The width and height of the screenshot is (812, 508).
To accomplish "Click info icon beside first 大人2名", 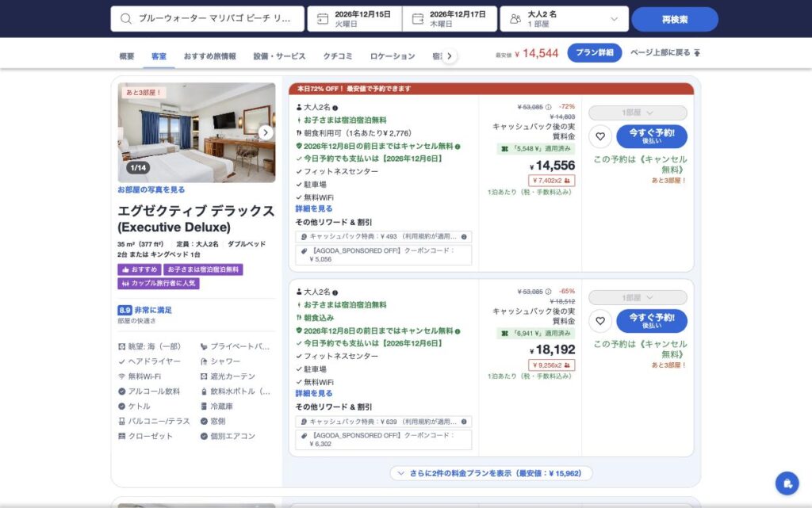I will coord(335,108).
